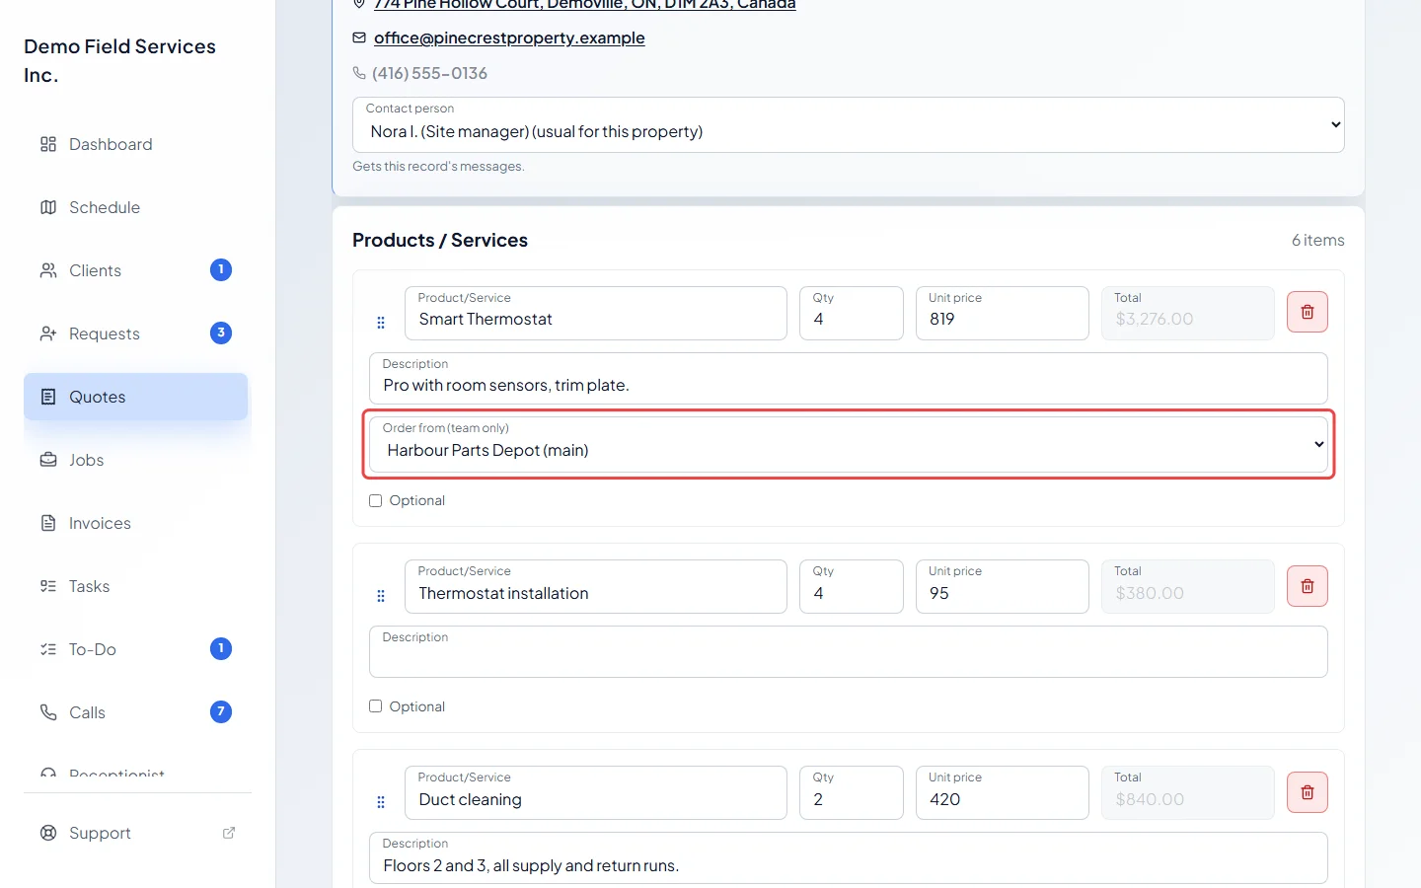Grab the drag handle beside Smart Thermostat
This screenshot has width=1421, height=888.
(x=381, y=323)
